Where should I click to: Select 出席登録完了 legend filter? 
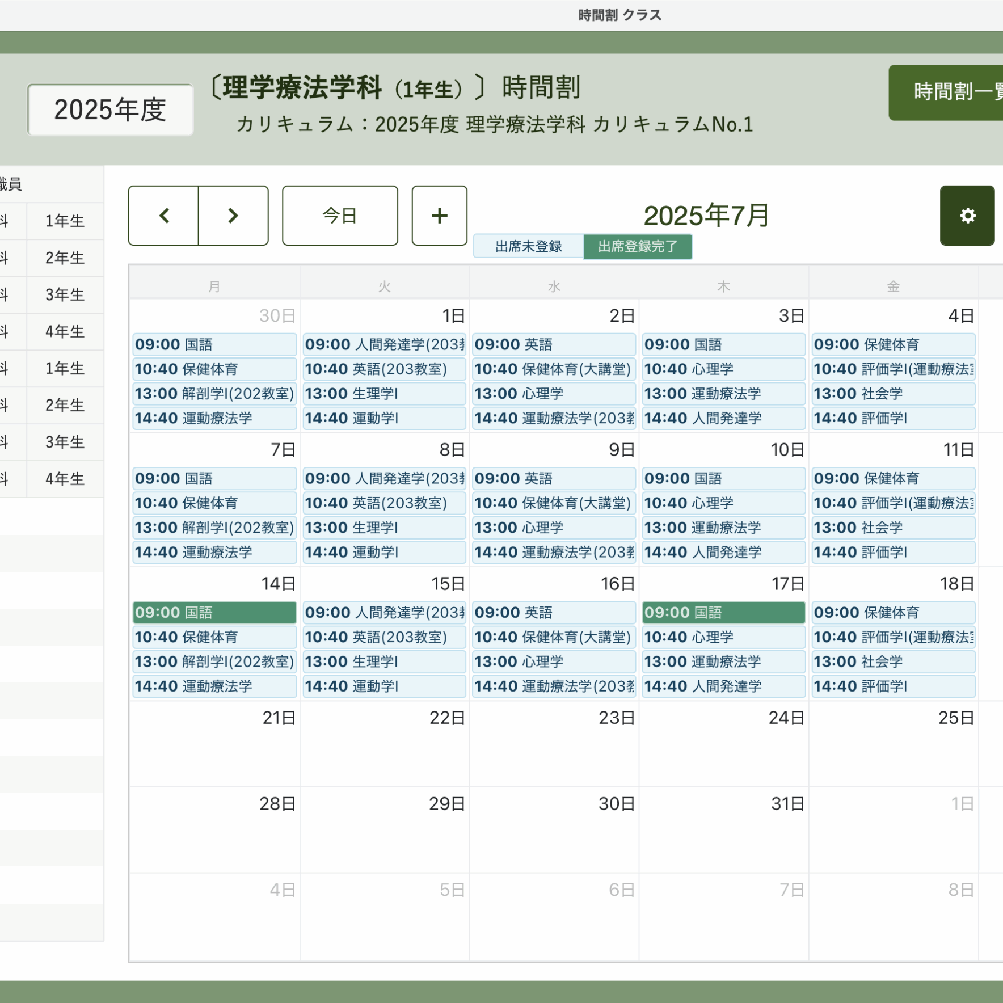tap(638, 246)
